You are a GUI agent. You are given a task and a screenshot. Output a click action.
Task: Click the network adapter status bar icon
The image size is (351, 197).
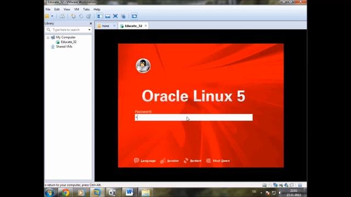275,185
